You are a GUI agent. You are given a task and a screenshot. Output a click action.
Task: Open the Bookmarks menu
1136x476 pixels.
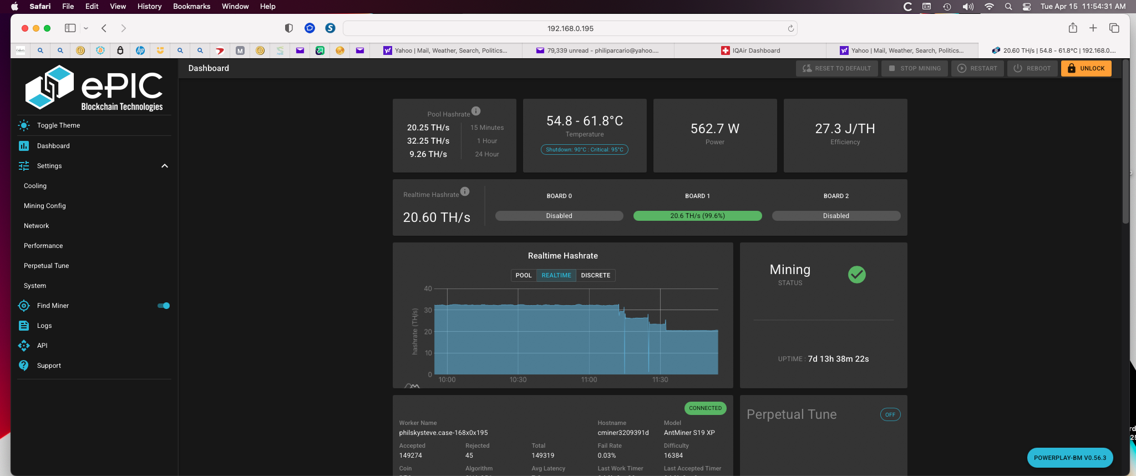click(x=191, y=7)
